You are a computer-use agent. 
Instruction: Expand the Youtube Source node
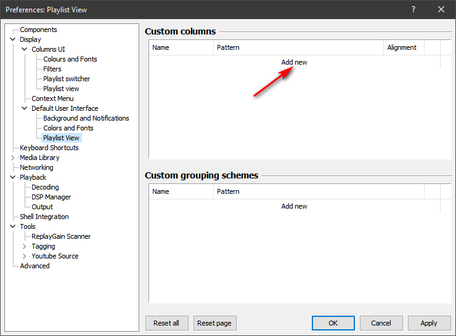(25, 256)
